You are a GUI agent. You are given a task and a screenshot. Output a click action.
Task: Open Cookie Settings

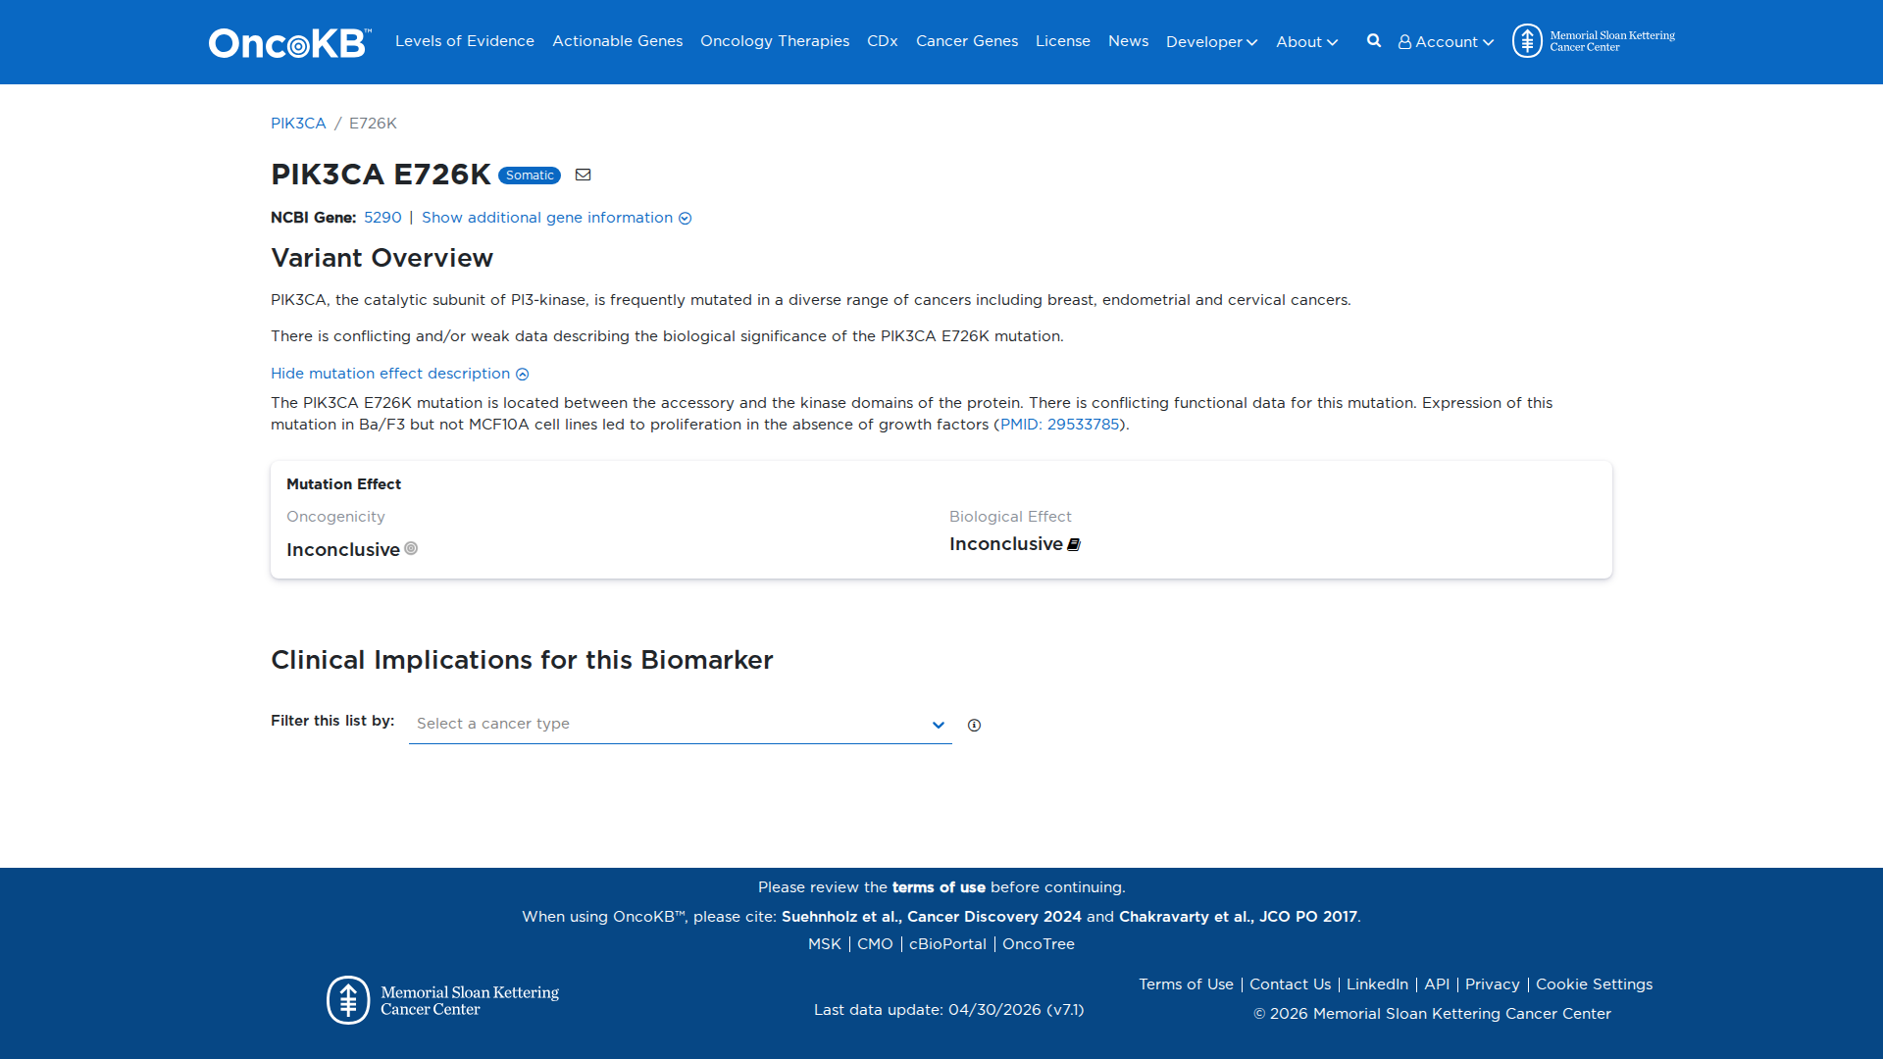[x=1594, y=984]
